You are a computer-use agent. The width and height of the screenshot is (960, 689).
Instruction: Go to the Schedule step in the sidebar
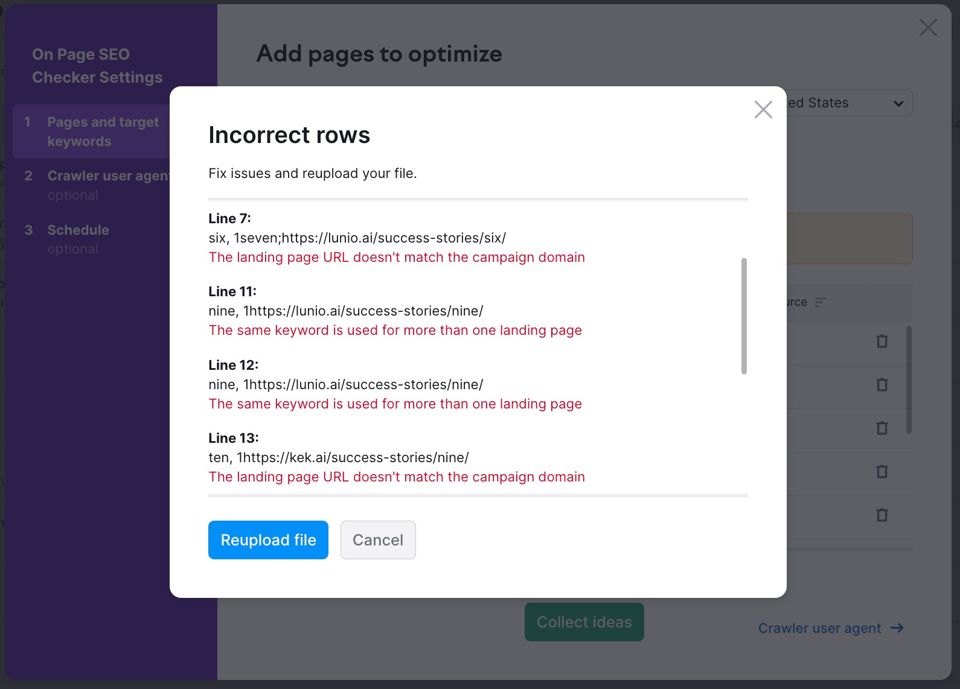pos(78,230)
